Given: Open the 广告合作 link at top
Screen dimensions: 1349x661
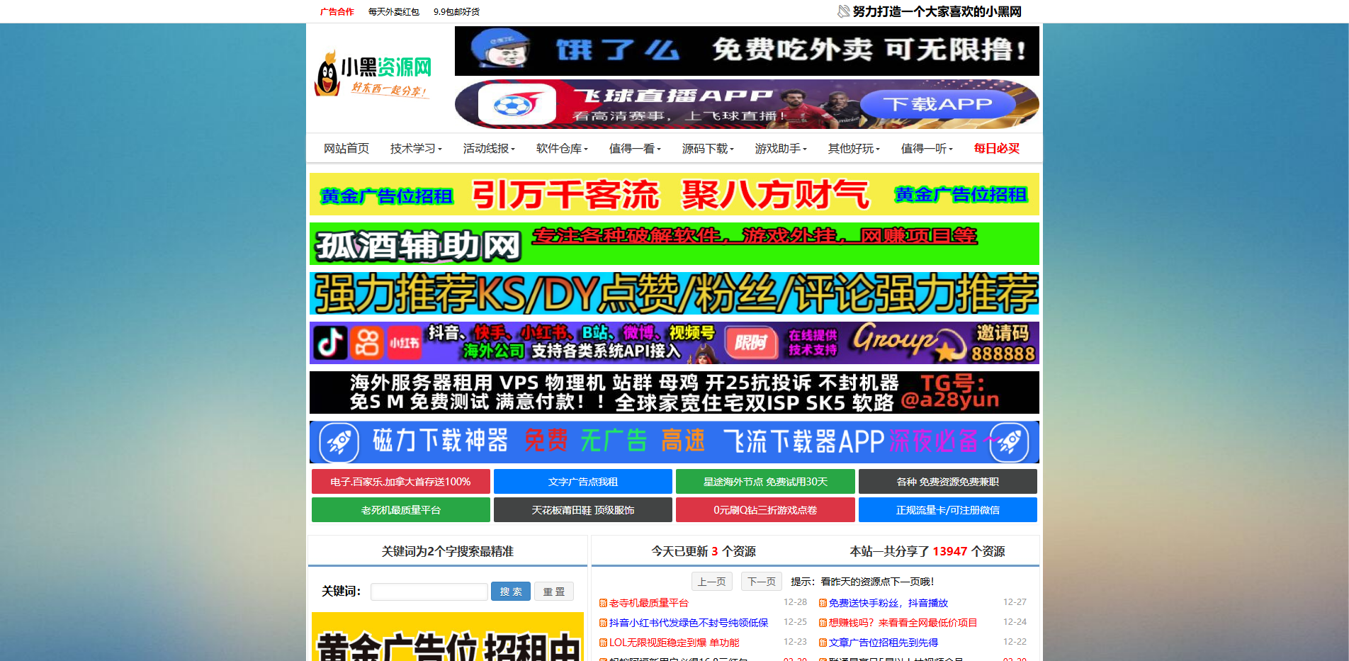Looking at the screenshot, I should [x=337, y=11].
